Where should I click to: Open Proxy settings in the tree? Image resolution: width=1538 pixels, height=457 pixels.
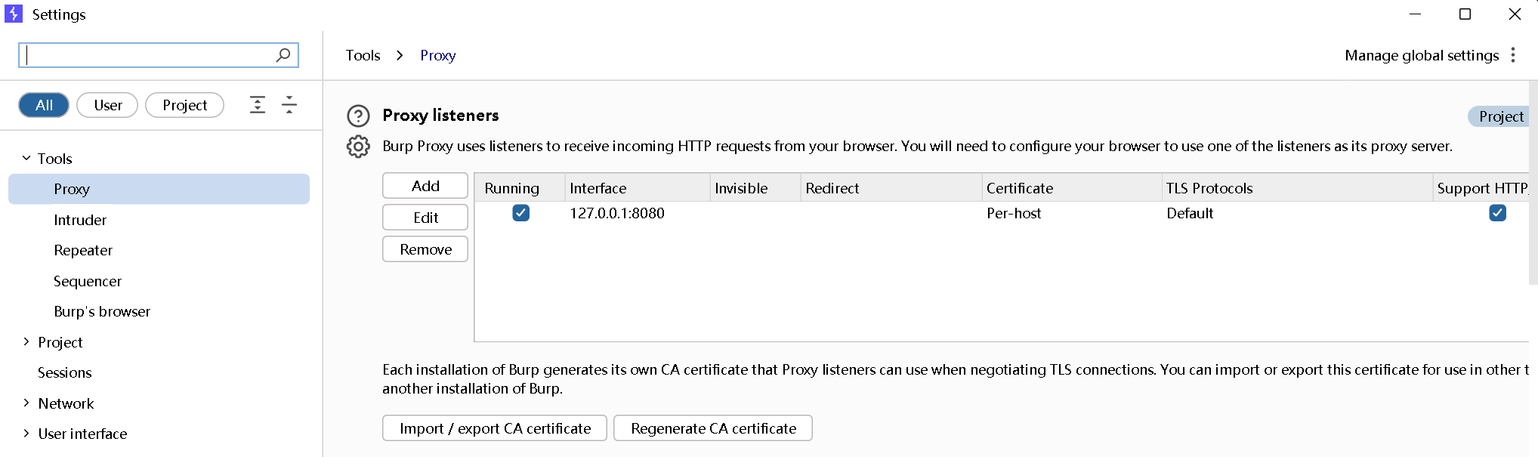(x=159, y=189)
